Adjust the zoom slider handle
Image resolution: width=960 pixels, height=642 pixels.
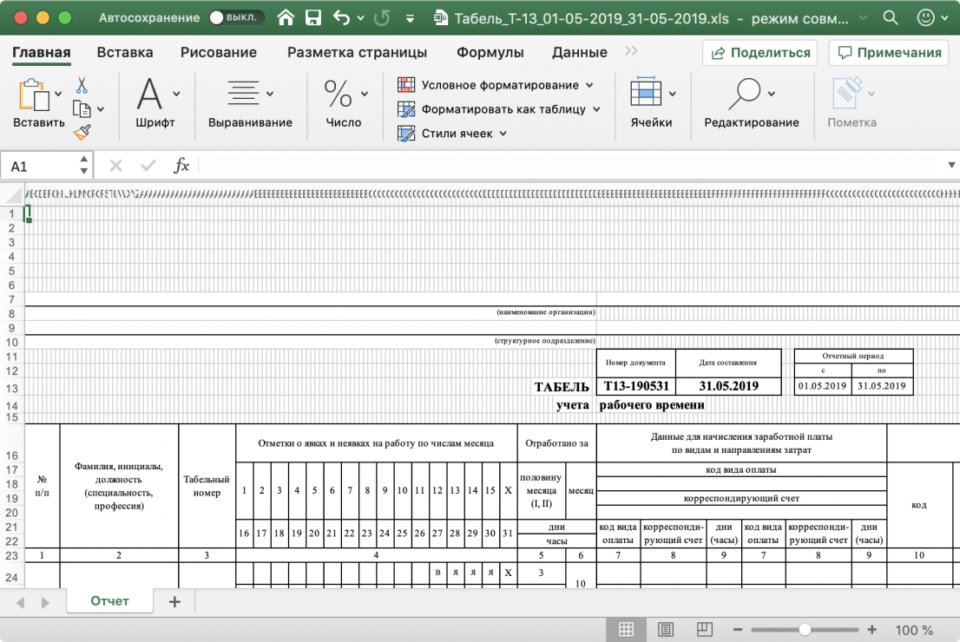[x=805, y=630]
